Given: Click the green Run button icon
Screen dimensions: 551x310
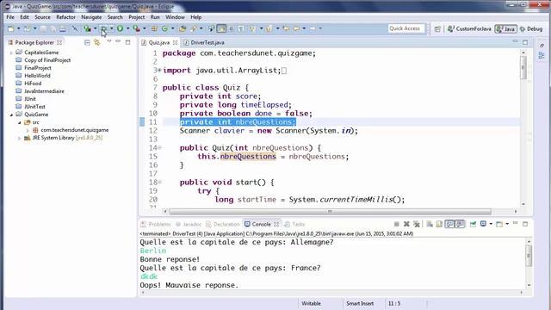Looking at the screenshot, I should point(121,28).
